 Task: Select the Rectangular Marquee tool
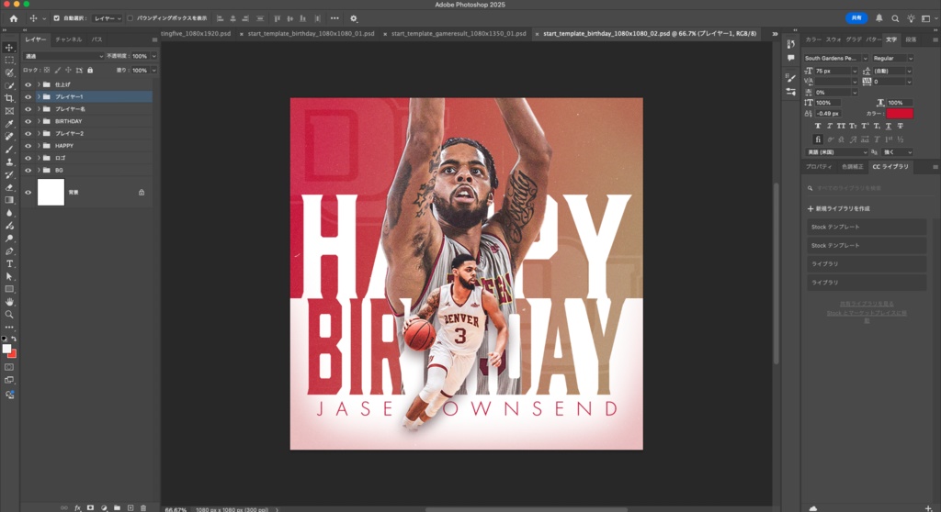[x=9, y=60]
